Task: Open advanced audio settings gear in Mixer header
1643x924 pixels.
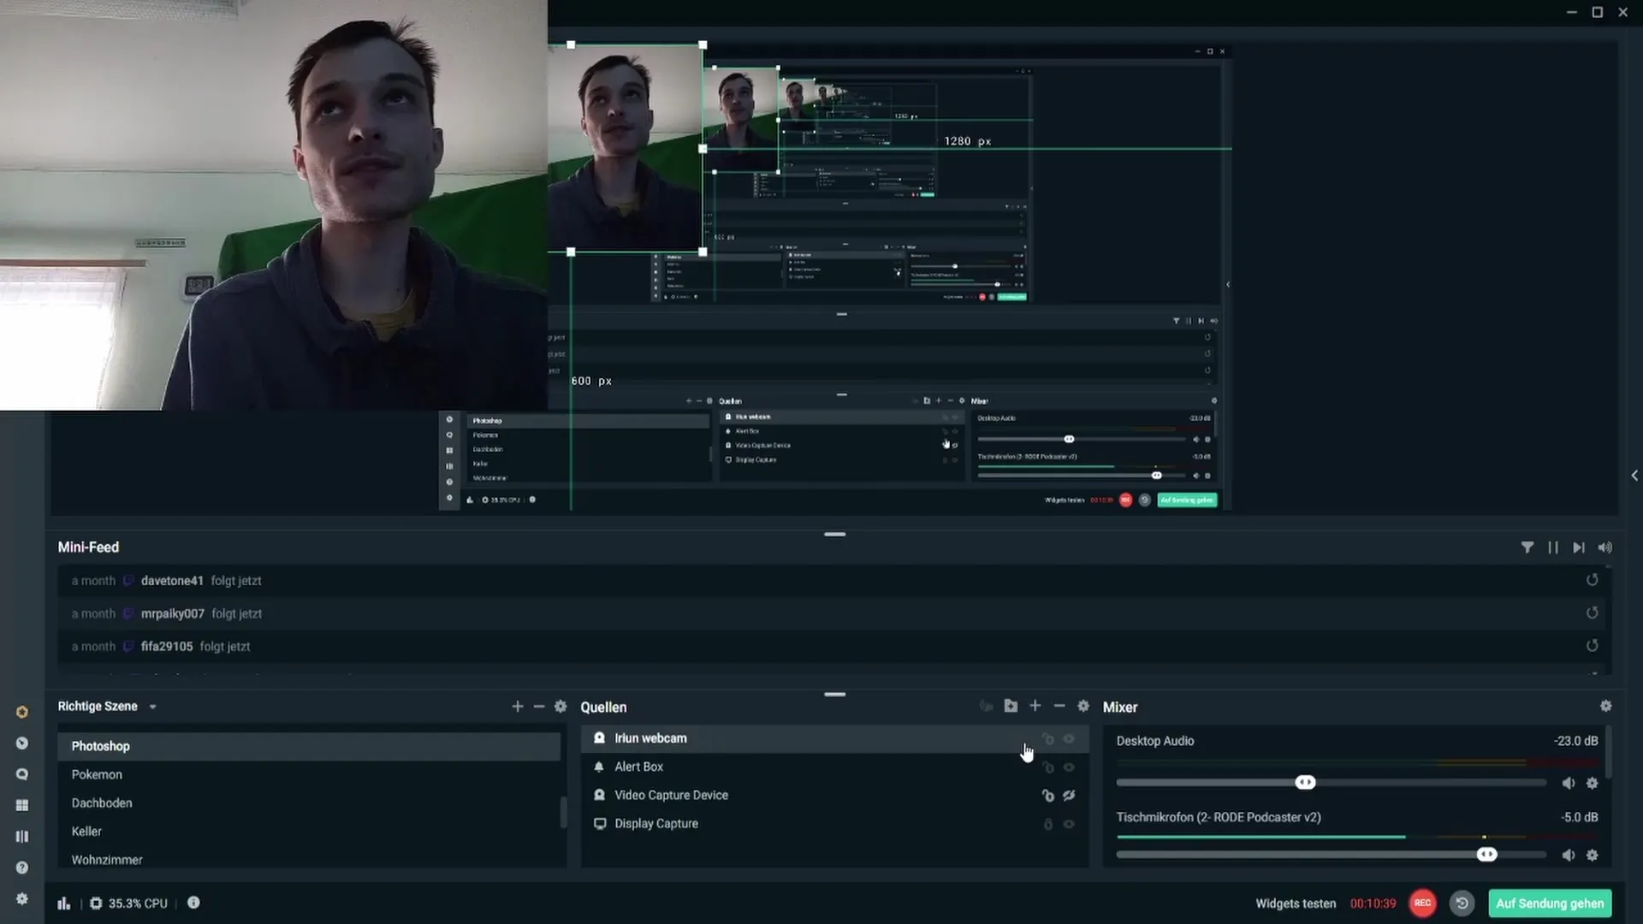Action: coord(1605,706)
